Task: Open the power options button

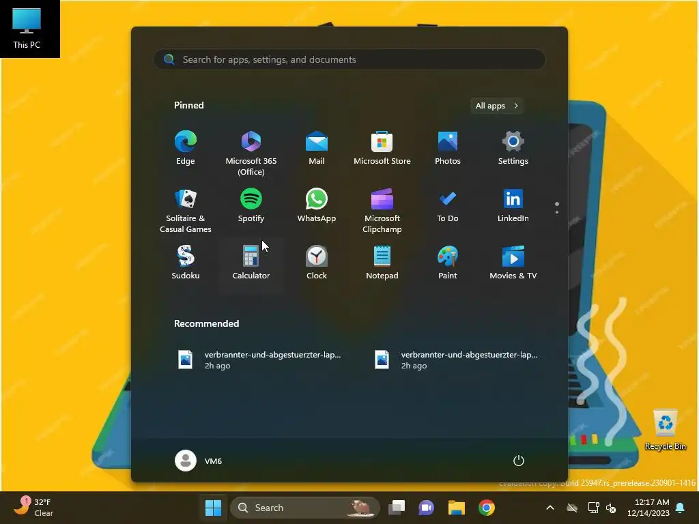Action: 519,461
